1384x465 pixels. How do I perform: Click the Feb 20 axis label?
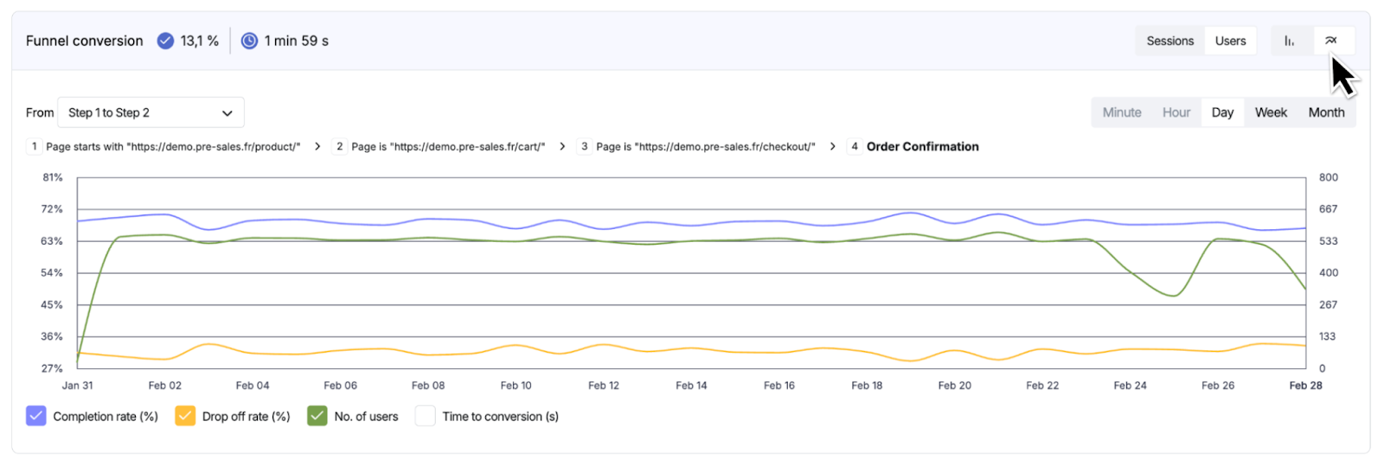[955, 385]
